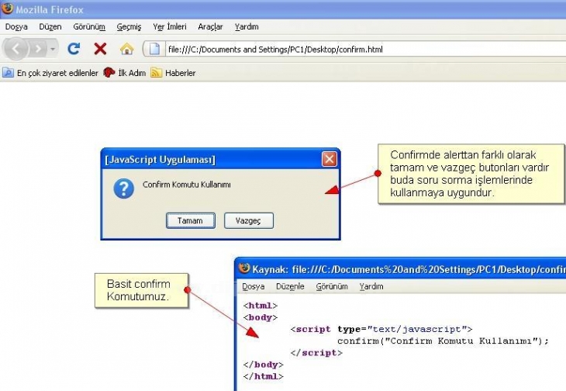The height and width of the screenshot is (391, 566).
Task: Click the address bar URL field
Action: click(x=349, y=50)
